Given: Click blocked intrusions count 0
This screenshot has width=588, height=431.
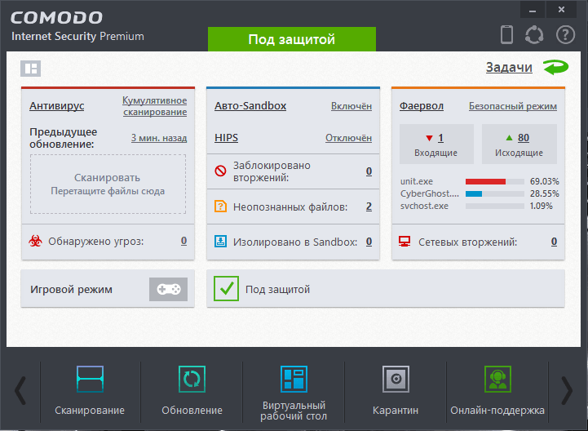Looking at the screenshot, I should click(x=369, y=171).
